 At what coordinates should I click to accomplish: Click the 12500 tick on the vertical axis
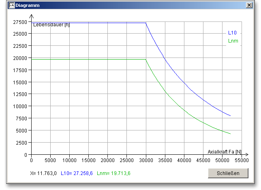[x=20, y=94]
